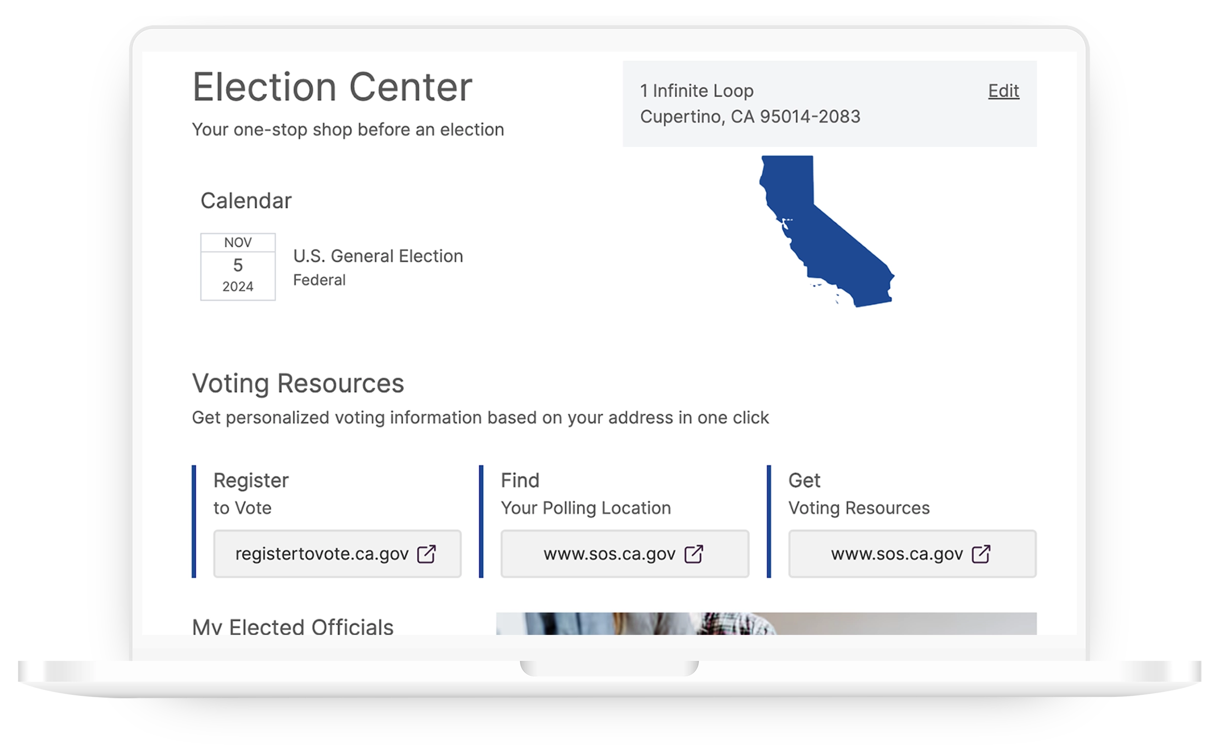
Task: Click the U.S. General Election event title
Action: coord(378,256)
